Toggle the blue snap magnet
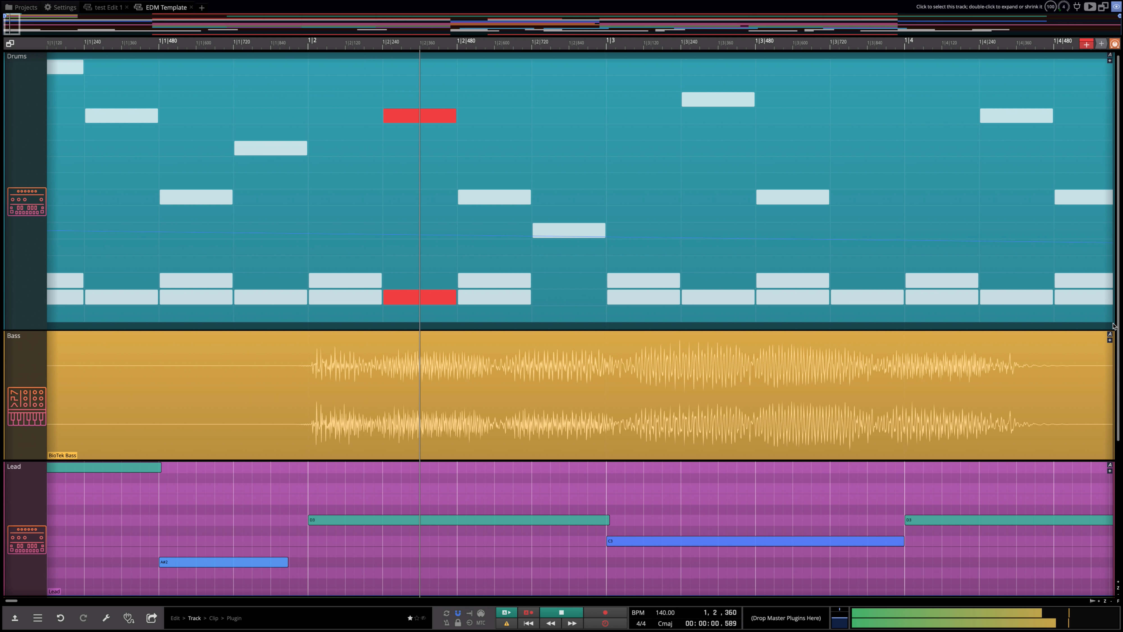 458,613
